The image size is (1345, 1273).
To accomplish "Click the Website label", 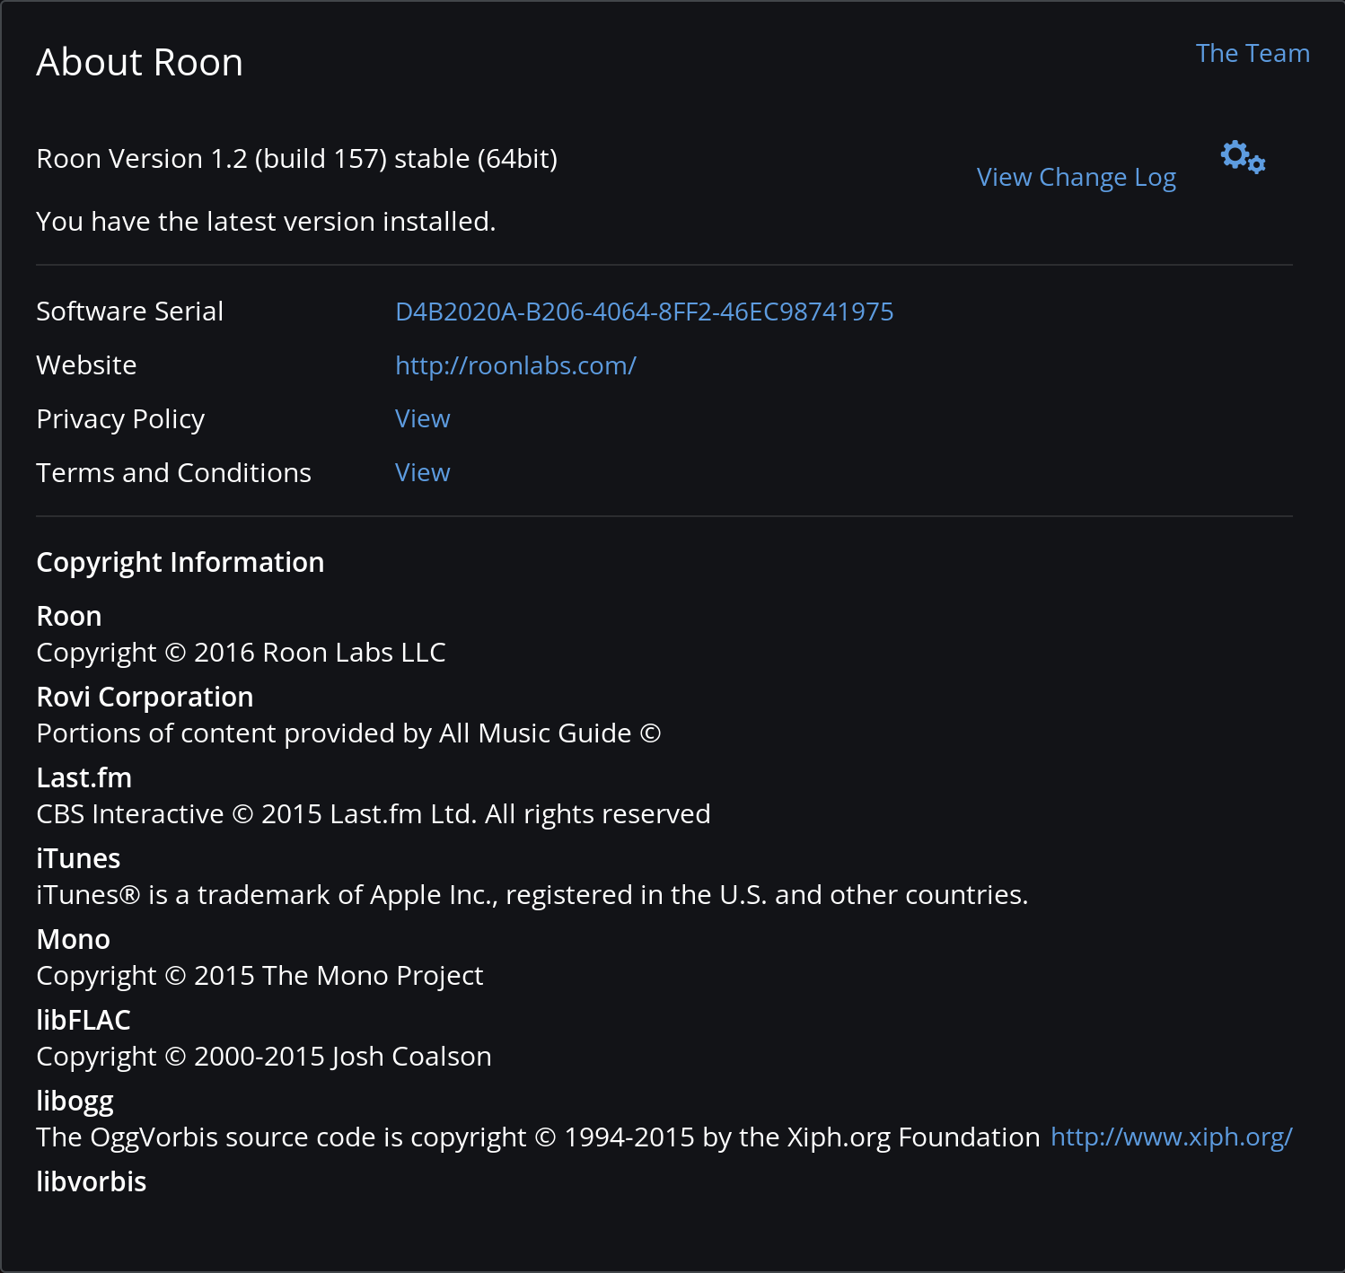I will point(86,365).
